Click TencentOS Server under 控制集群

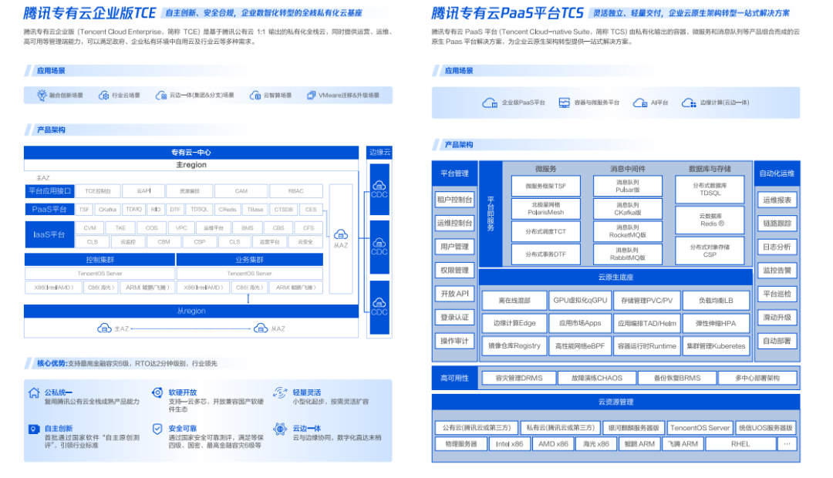pyautogui.click(x=99, y=274)
